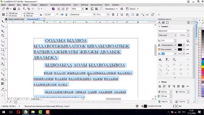Open the Options gear icon

[122, 9]
